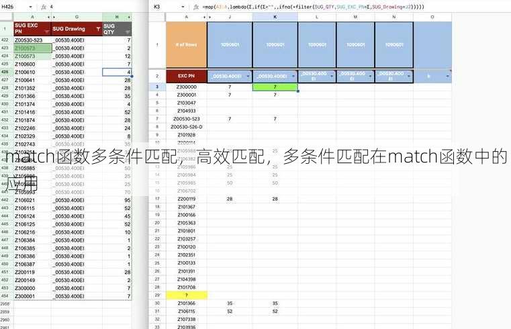
Task: Expand hidden columns arrow before column J, right sheet
Action: pos(210,17)
